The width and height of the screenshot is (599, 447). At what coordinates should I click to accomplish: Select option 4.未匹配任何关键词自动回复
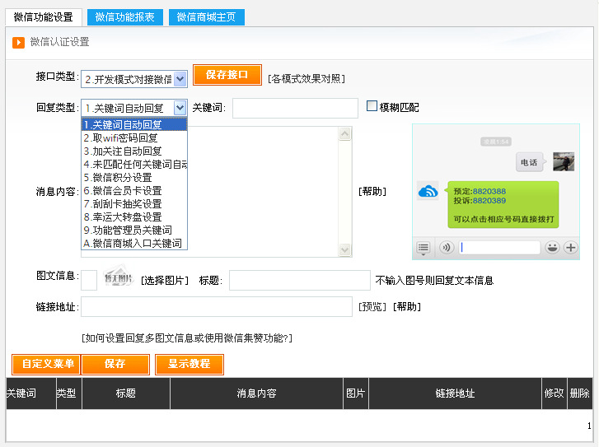tap(134, 165)
